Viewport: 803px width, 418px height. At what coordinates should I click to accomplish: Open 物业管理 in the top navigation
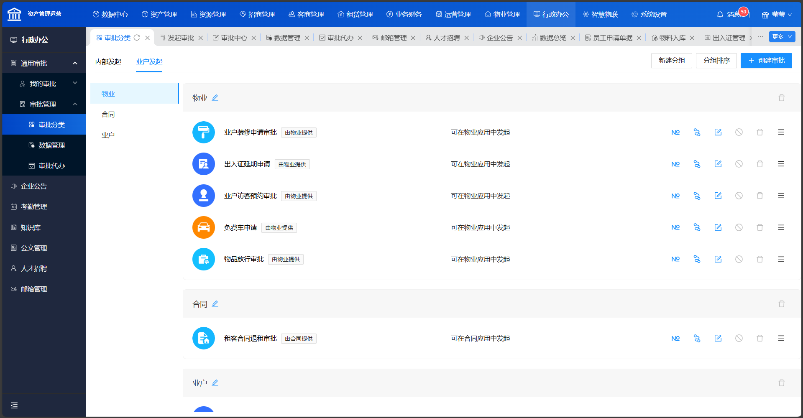pyautogui.click(x=502, y=15)
